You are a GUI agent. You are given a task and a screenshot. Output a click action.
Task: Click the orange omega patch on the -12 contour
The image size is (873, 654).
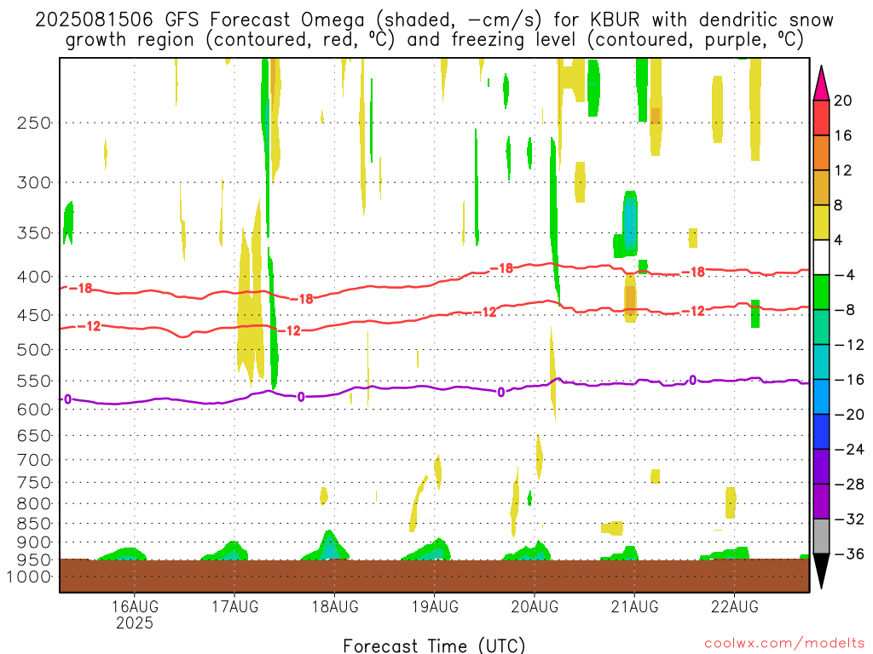(x=630, y=299)
